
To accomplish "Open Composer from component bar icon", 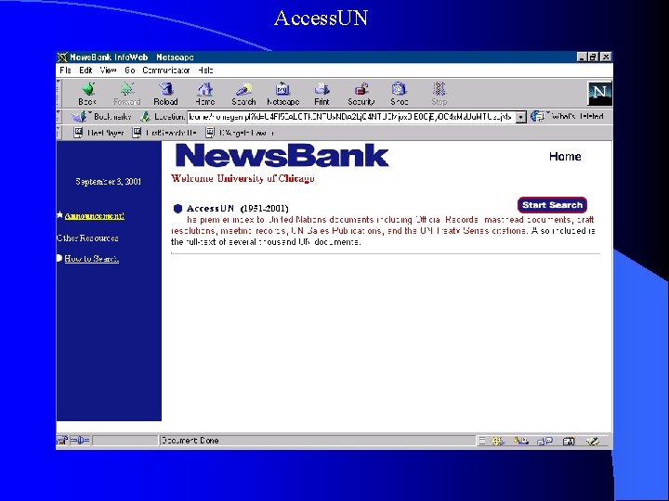I will click(593, 441).
